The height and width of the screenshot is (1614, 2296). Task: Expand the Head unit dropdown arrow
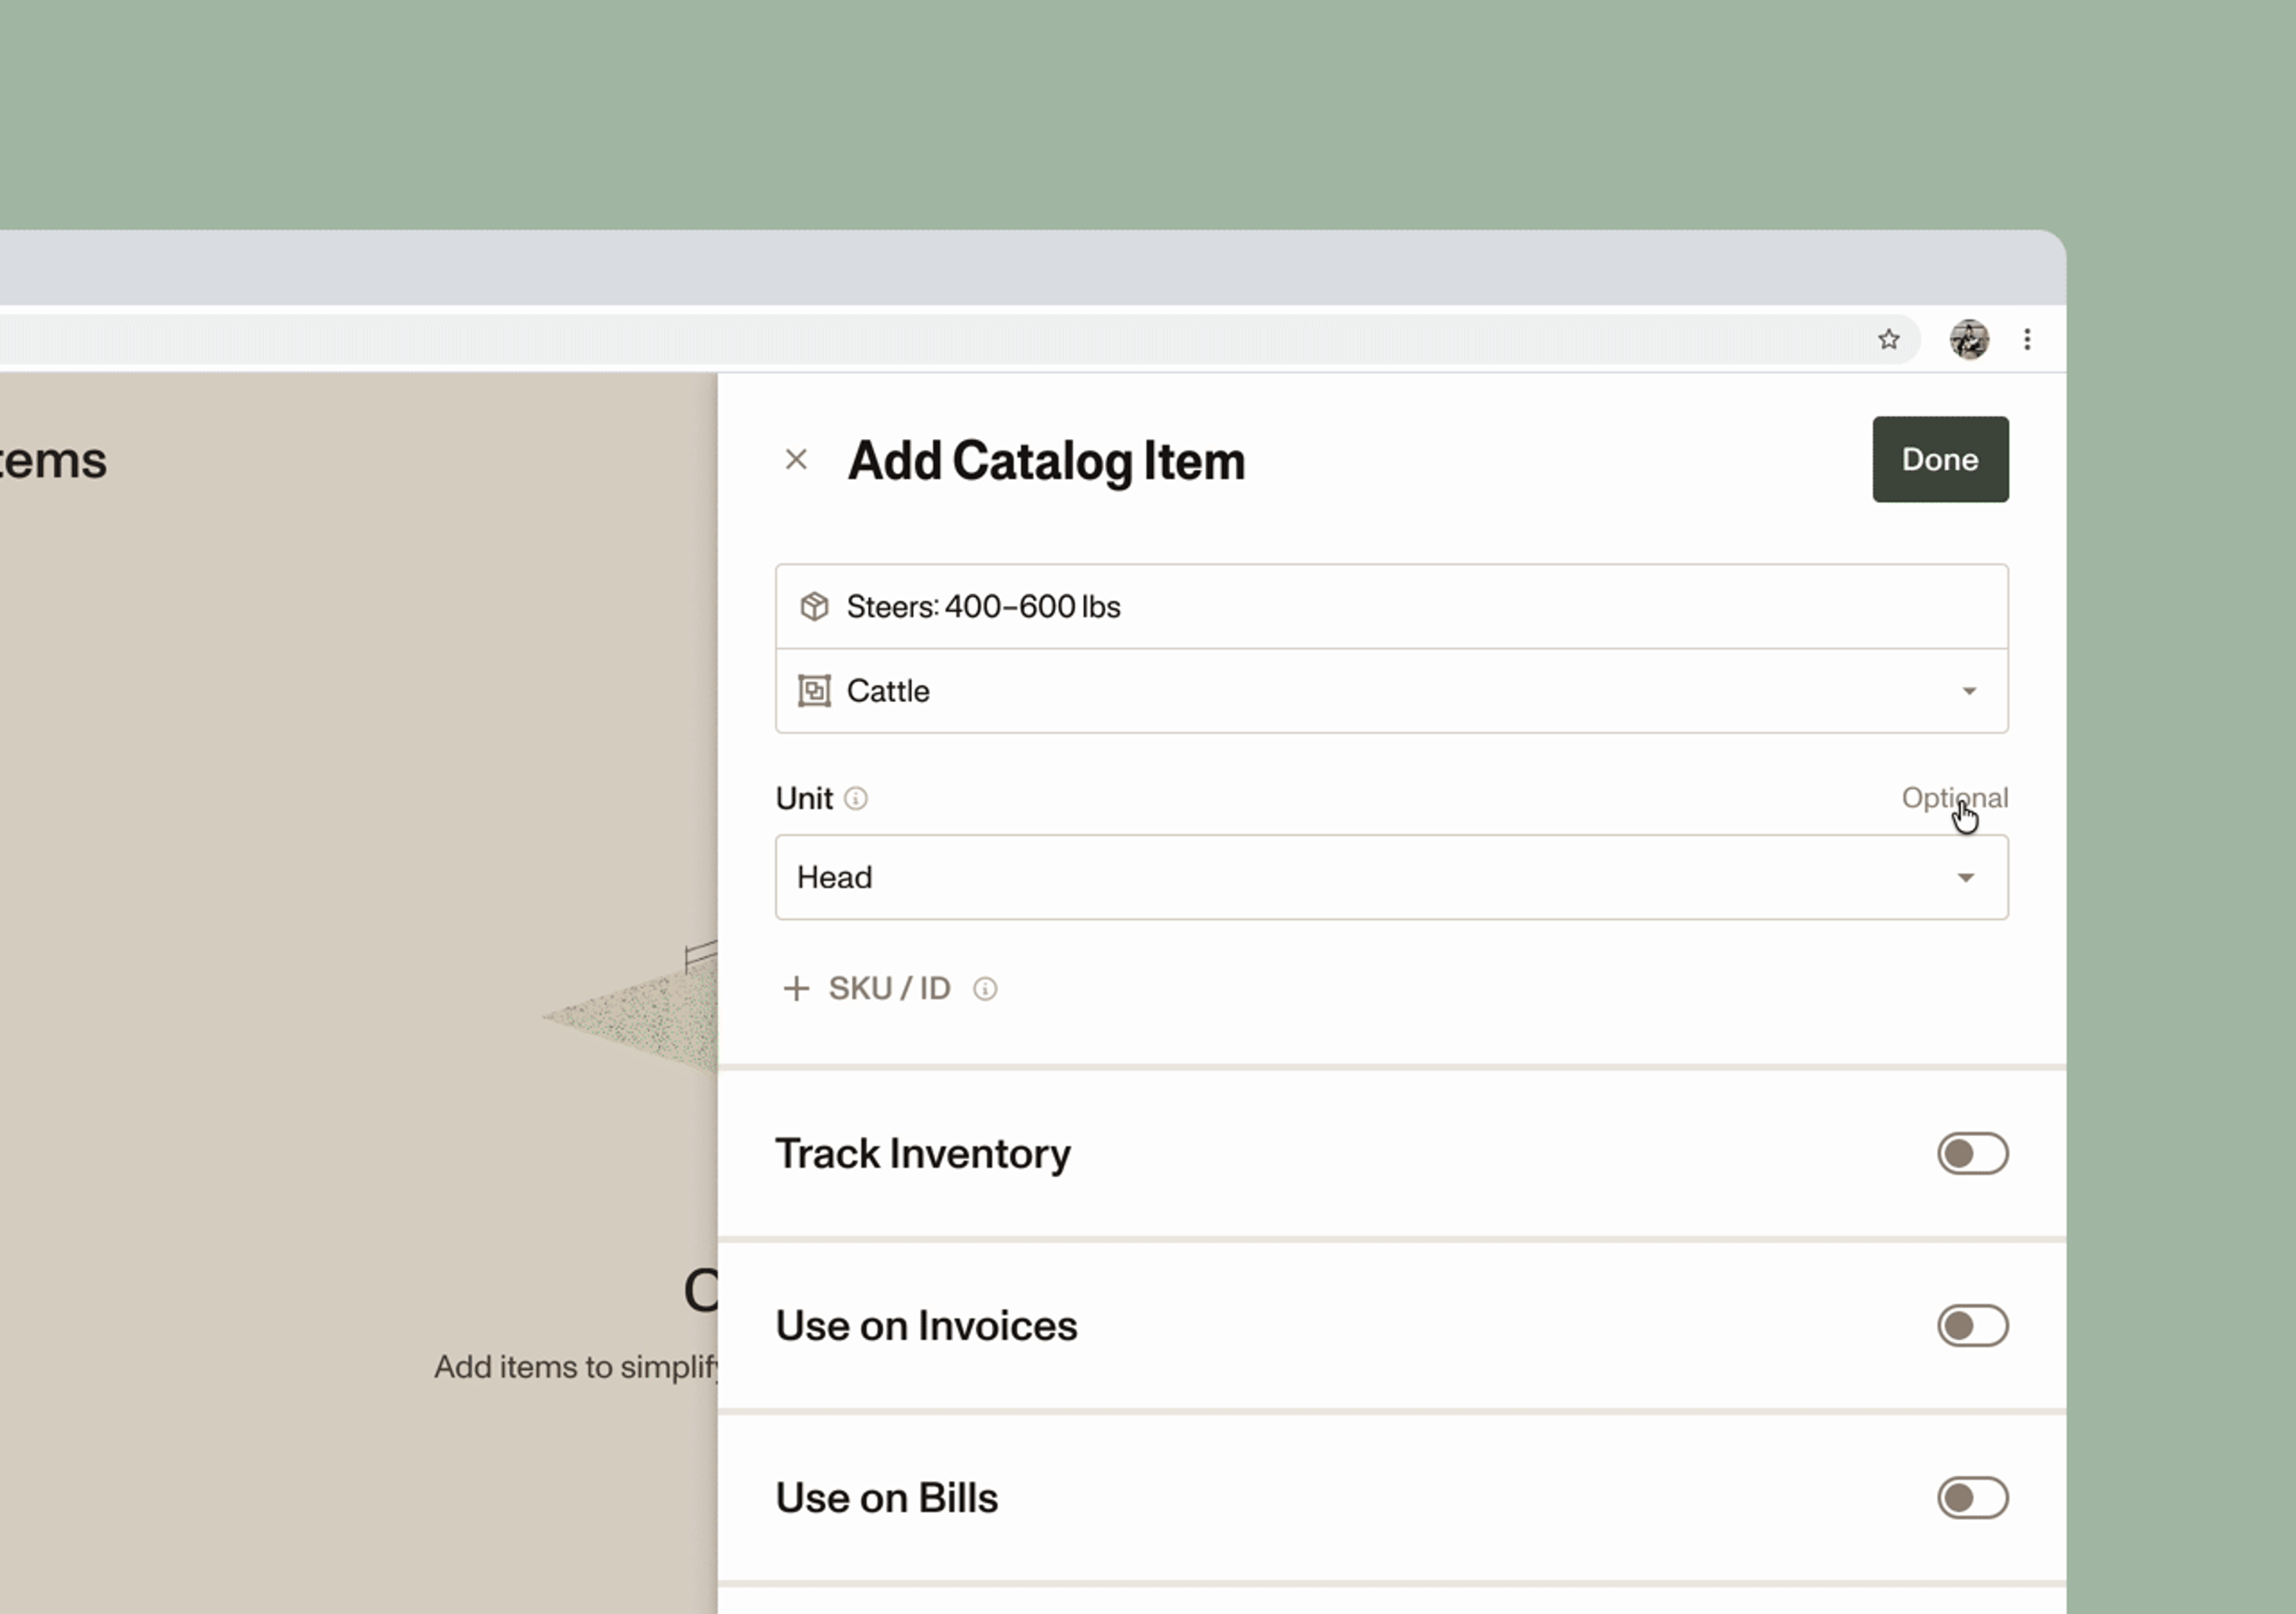[1965, 877]
